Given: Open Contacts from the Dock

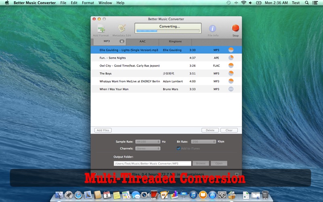Looking at the screenshot, I should [97, 195].
